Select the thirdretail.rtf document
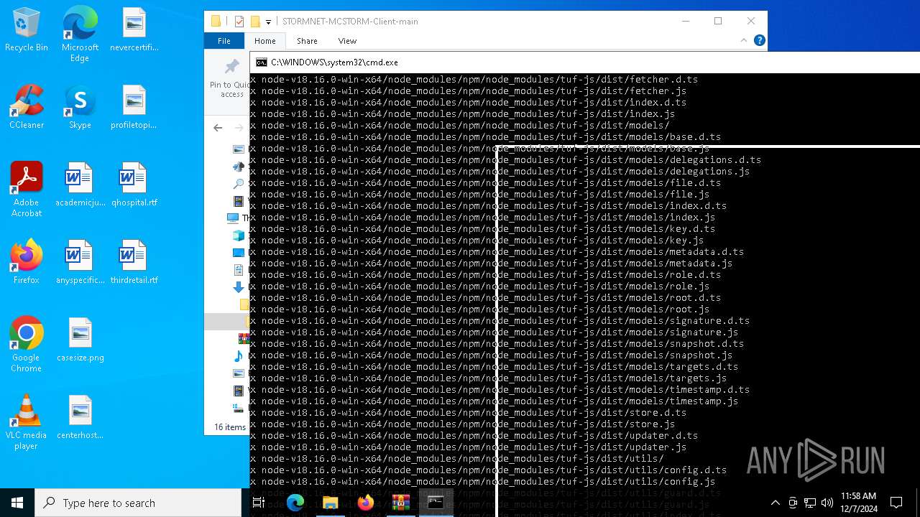Screen dimensions: 920x517 coord(134,262)
